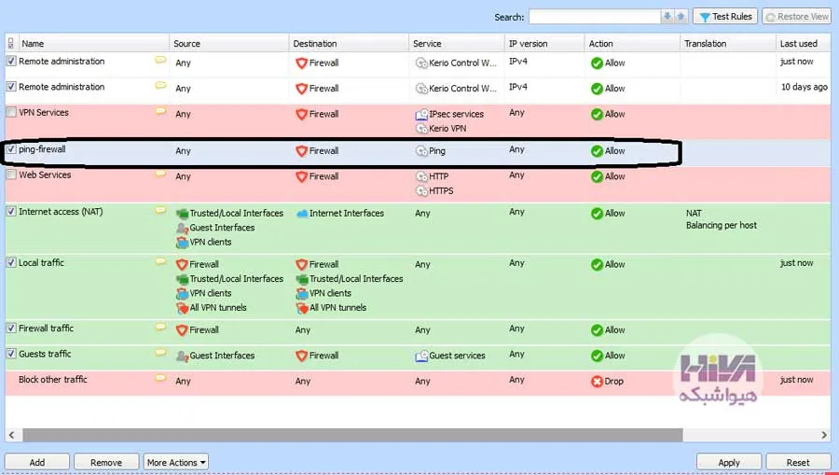The height and width of the screenshot is (475, 839).
Task: Open comment bubble of Block other traffic
Action: pyautogui.click(x=160, y=378)
